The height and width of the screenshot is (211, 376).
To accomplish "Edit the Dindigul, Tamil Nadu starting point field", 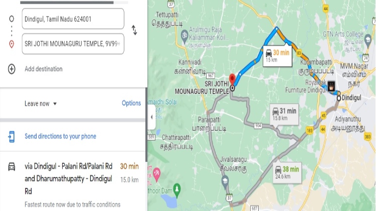I will [73, 19].
